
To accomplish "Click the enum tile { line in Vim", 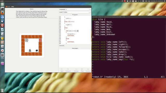I will click(x=99, y=19).
